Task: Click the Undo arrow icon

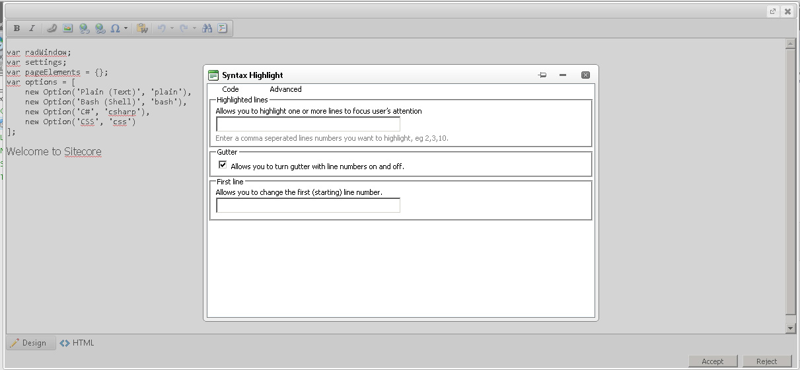Action: [x=161, y=28]
